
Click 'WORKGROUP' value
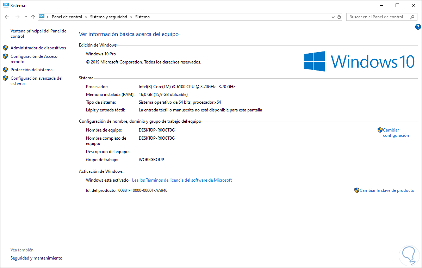(151, 160)
